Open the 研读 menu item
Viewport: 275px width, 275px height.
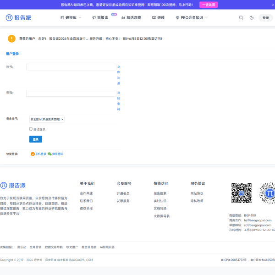click(158, 18)
